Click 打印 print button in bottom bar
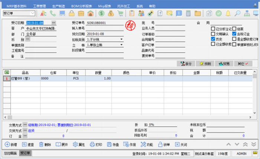 point(95,144)
